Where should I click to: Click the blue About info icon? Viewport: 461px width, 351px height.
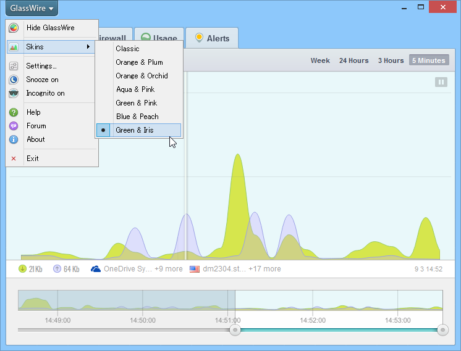click(14, 139)
